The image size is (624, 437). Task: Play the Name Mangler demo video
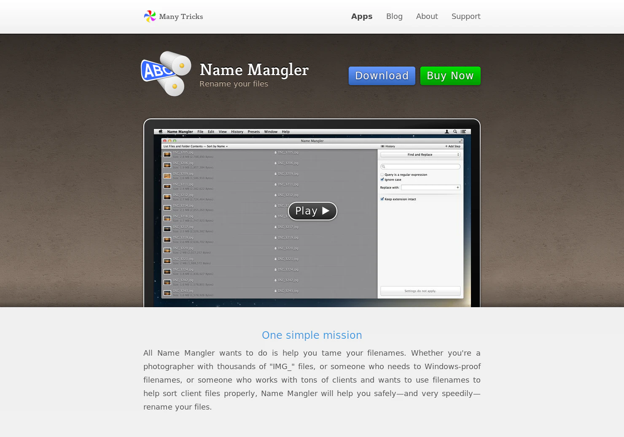click(x=312, y=211)
